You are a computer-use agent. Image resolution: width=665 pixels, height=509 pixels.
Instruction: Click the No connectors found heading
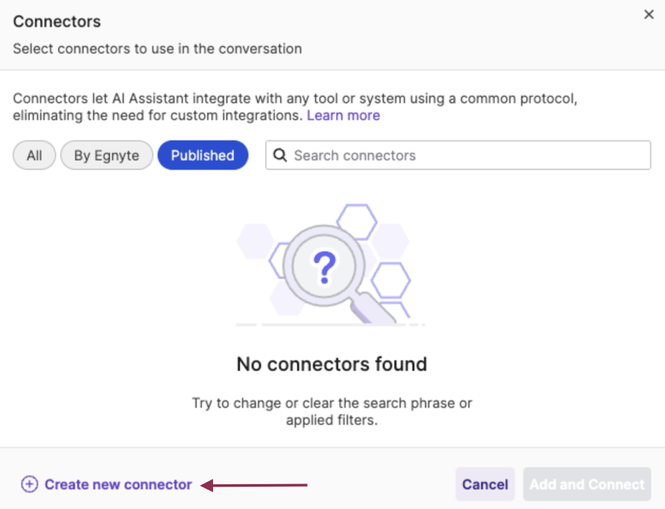[332, 364]
